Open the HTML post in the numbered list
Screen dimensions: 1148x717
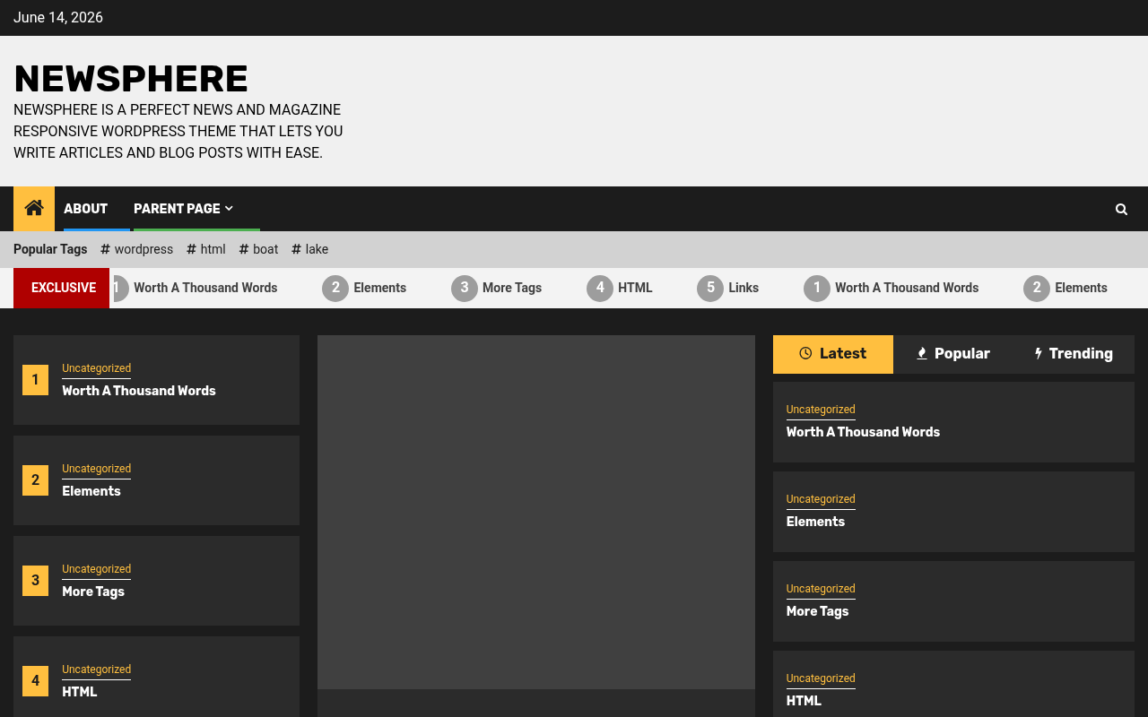80,692
